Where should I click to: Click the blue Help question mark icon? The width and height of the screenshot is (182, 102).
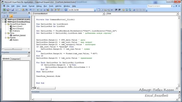66,10
